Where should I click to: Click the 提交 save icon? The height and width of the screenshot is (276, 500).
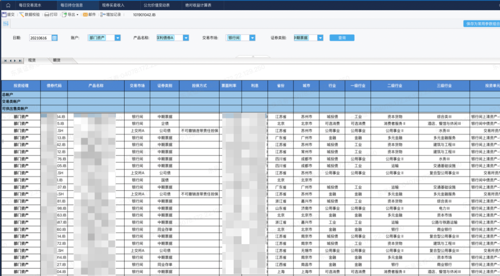pyautogui.click(x=4, y=15)
